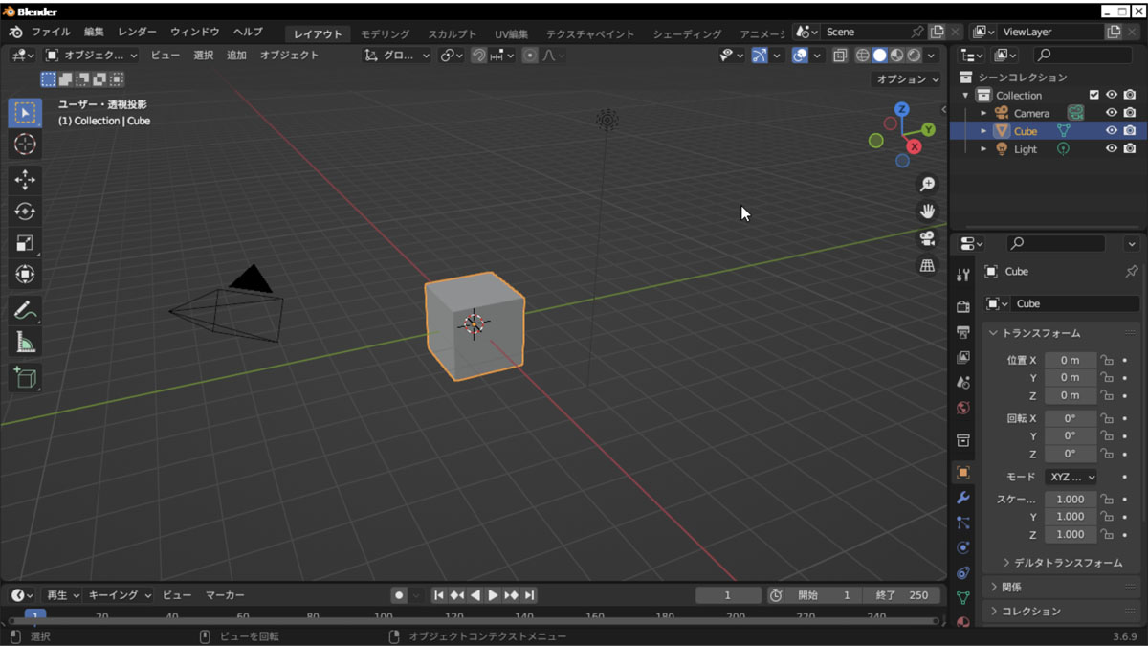Viewport: 1148px width, 646px height.
Task: Select the Annotate pencil tool
Action: point(25,310)
